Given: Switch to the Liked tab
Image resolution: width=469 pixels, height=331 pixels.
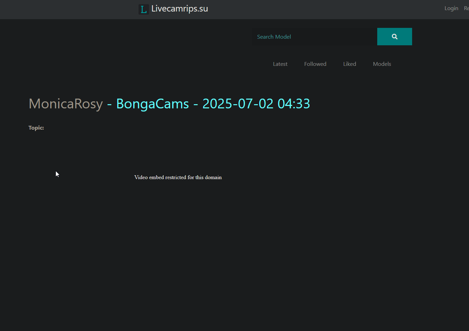Looking at the screenshot, I should pos(350,64).
